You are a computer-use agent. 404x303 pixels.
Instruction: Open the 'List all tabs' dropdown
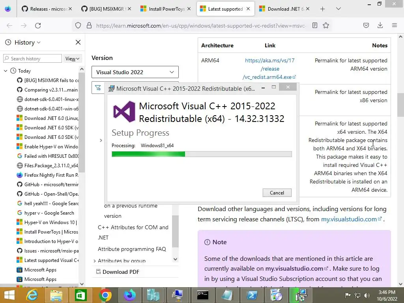click(x=339, y=9)
